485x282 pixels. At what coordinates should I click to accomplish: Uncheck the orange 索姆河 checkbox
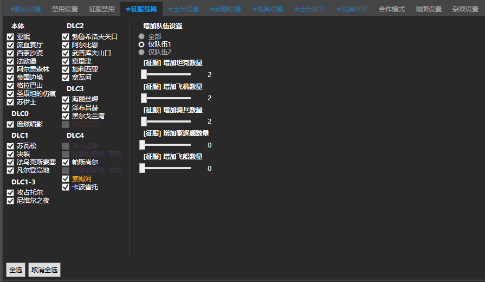(66, 178)
